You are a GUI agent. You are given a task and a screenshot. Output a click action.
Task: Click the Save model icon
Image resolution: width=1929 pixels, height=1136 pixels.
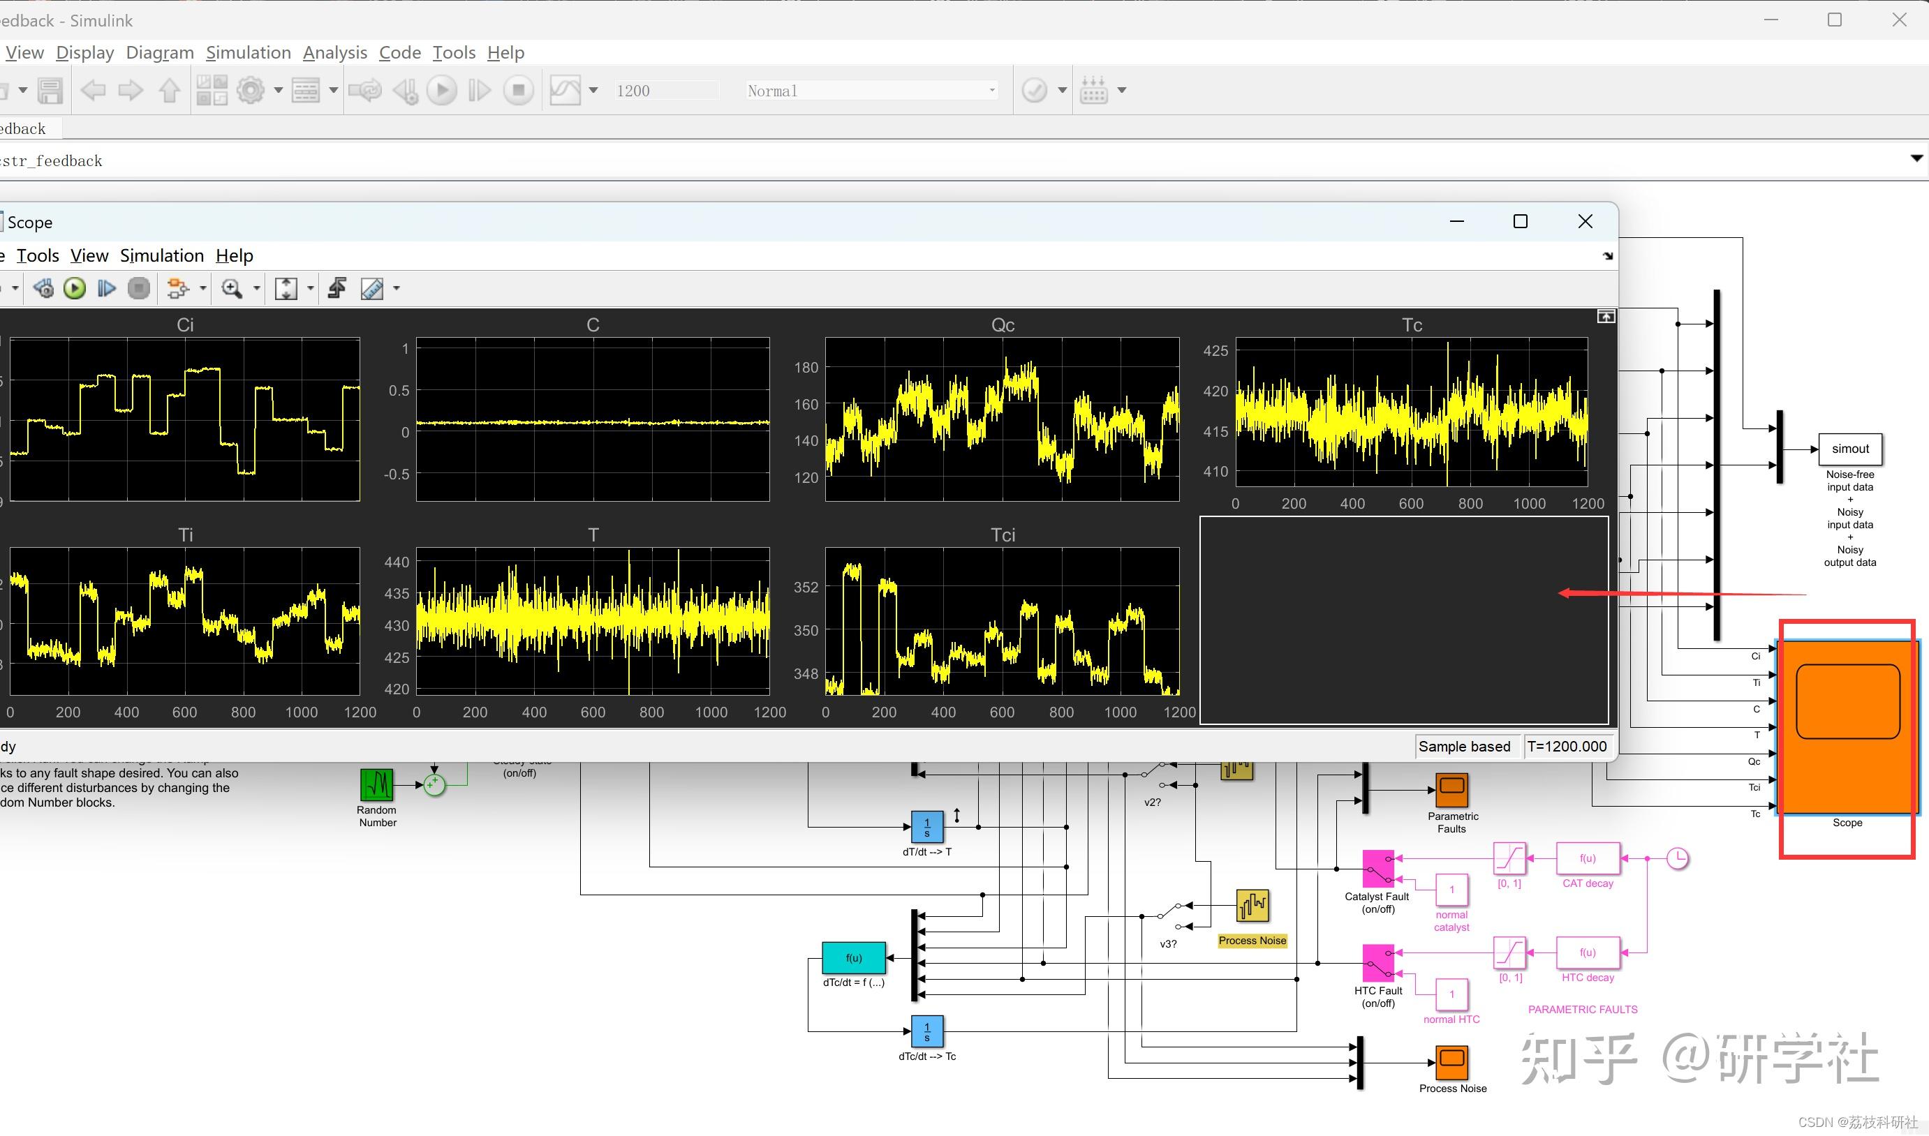[50, 89]
